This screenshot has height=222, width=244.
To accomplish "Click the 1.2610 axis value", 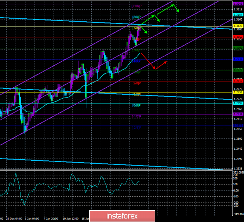I will 238,119.
